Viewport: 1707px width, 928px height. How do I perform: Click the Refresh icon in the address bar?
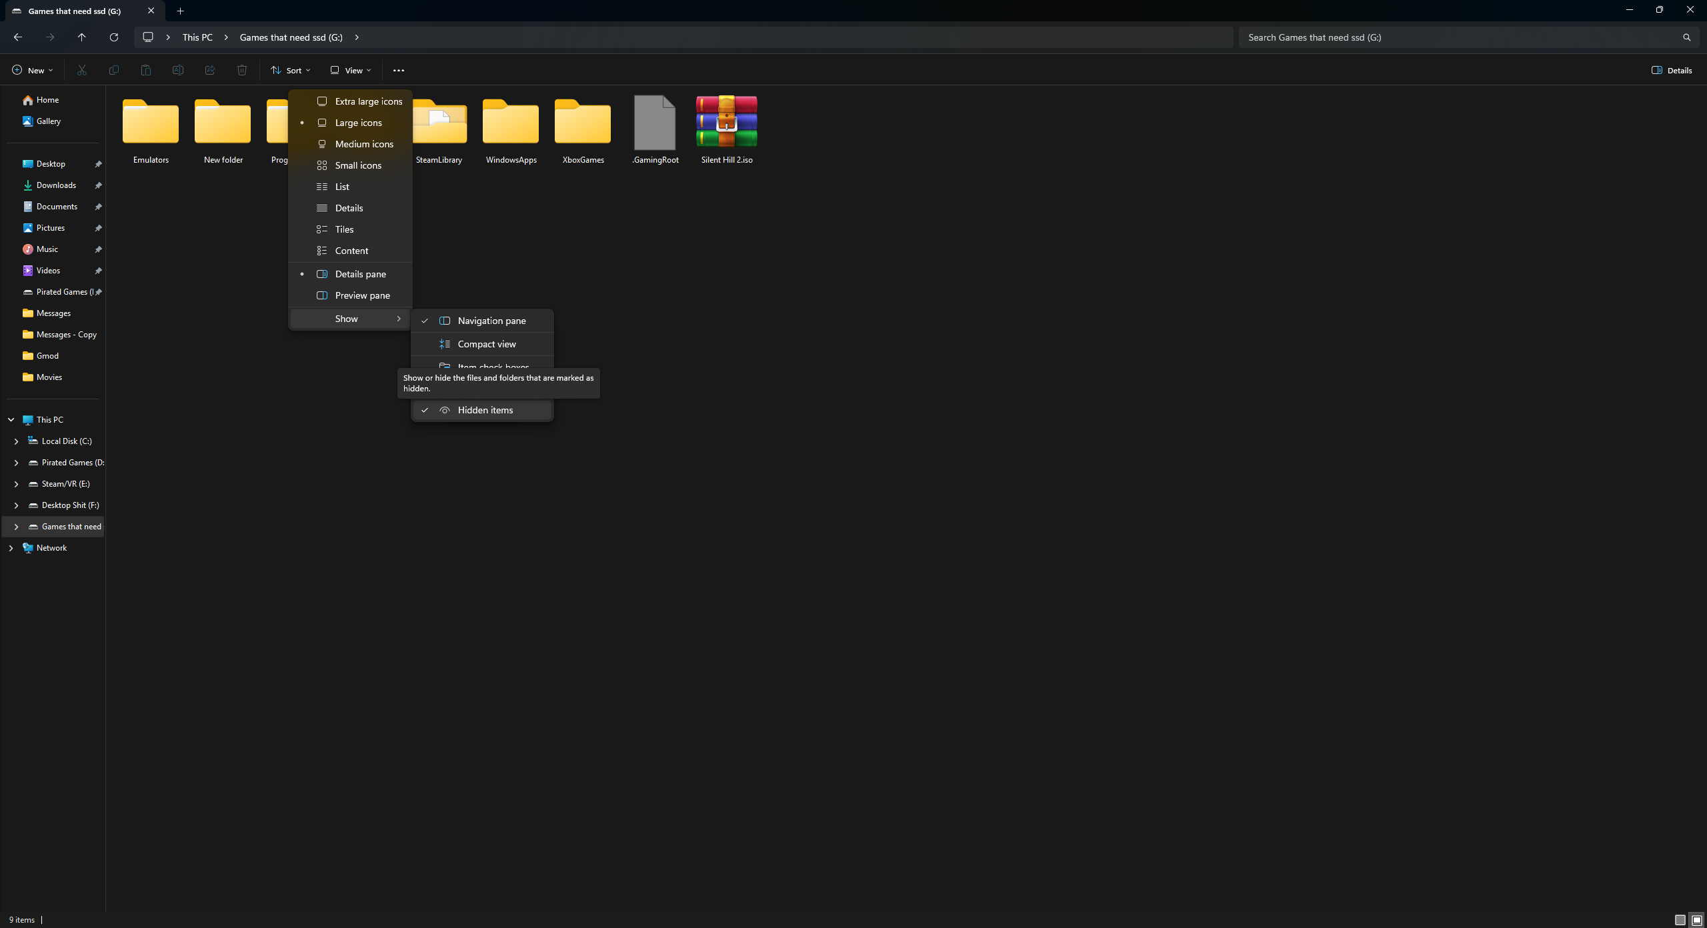(114, 37)
